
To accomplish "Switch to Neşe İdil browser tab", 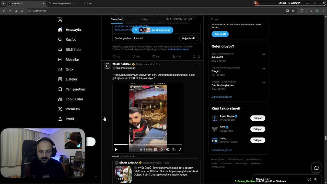I will coord(67,4).
